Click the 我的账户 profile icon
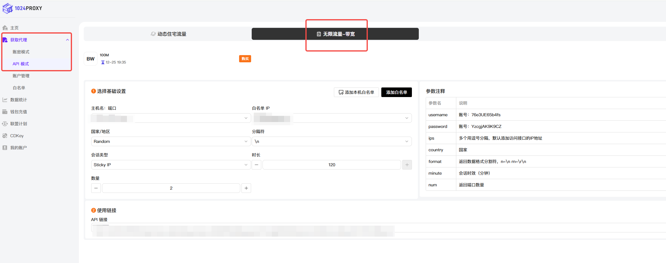 [5, 148]
